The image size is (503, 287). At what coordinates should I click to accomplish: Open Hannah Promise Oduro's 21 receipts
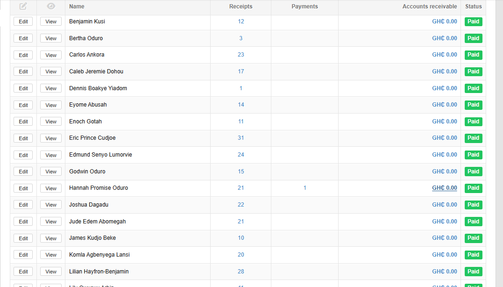[241, 188]
